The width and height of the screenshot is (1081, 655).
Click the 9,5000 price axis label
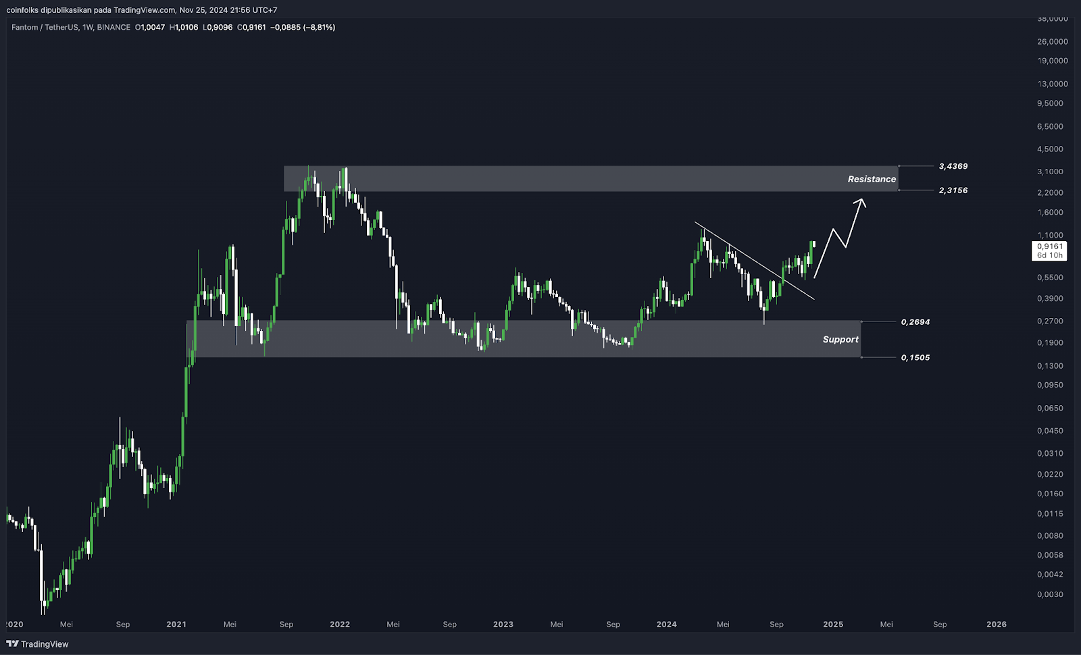click(x=1050, y=103)
